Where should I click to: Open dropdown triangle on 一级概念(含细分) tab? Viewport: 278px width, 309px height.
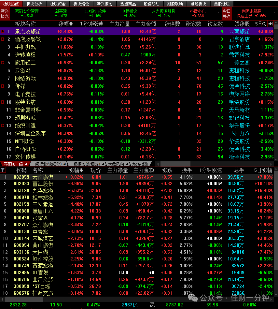[103, 164]
